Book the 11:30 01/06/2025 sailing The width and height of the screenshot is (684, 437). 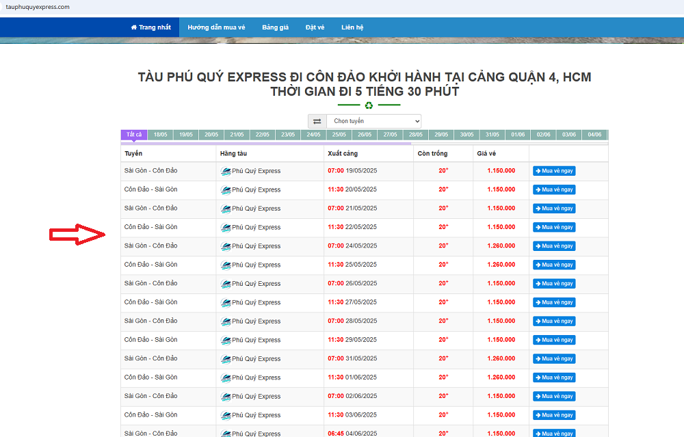(554, 378)
